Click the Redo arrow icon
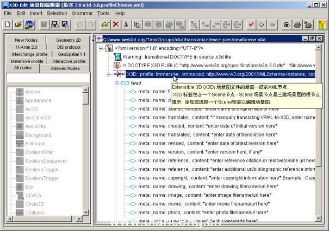 (x=91, y=25)
